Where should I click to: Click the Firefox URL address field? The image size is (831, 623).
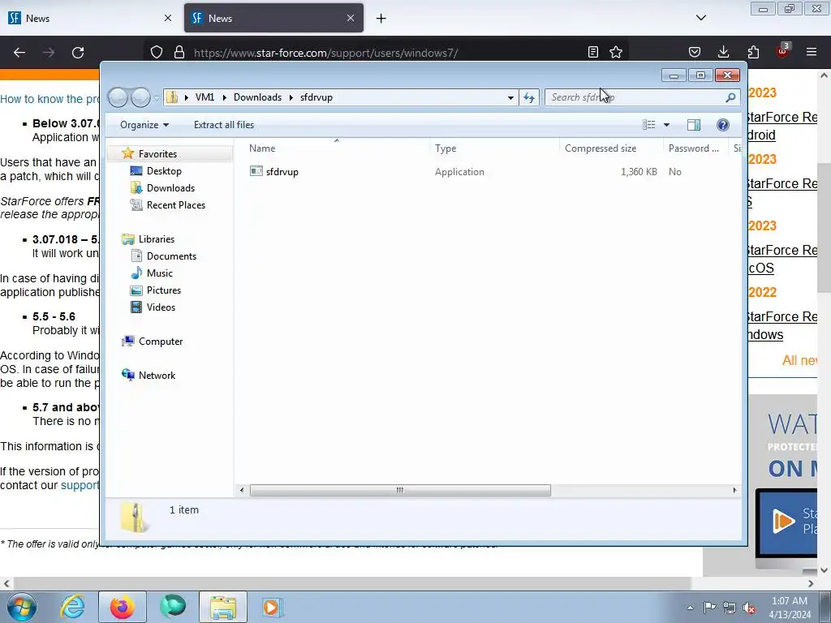coord(387,53)
